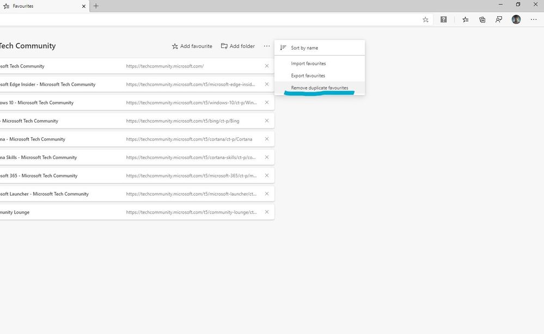Open the browser Settings and more menu
Screen dimensions: 544x334
click(x=534, y=20)
